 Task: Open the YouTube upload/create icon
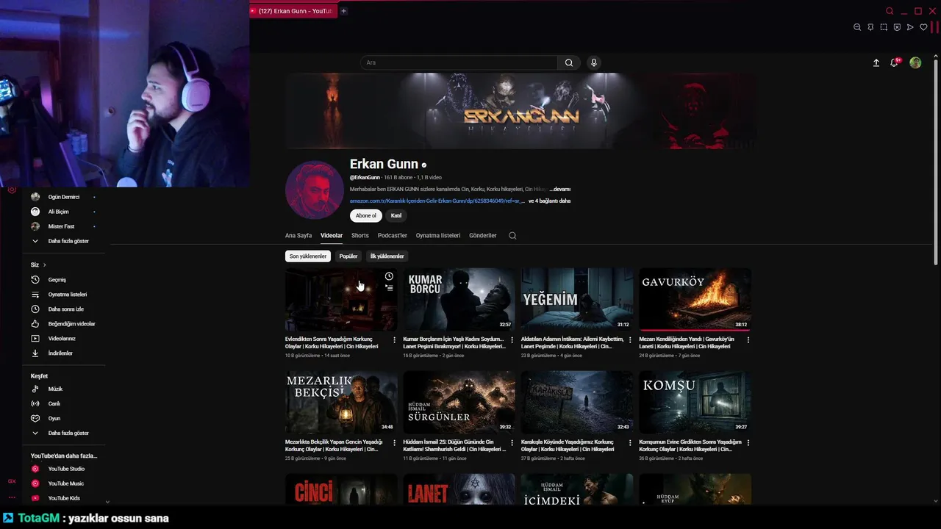[876, 63]
